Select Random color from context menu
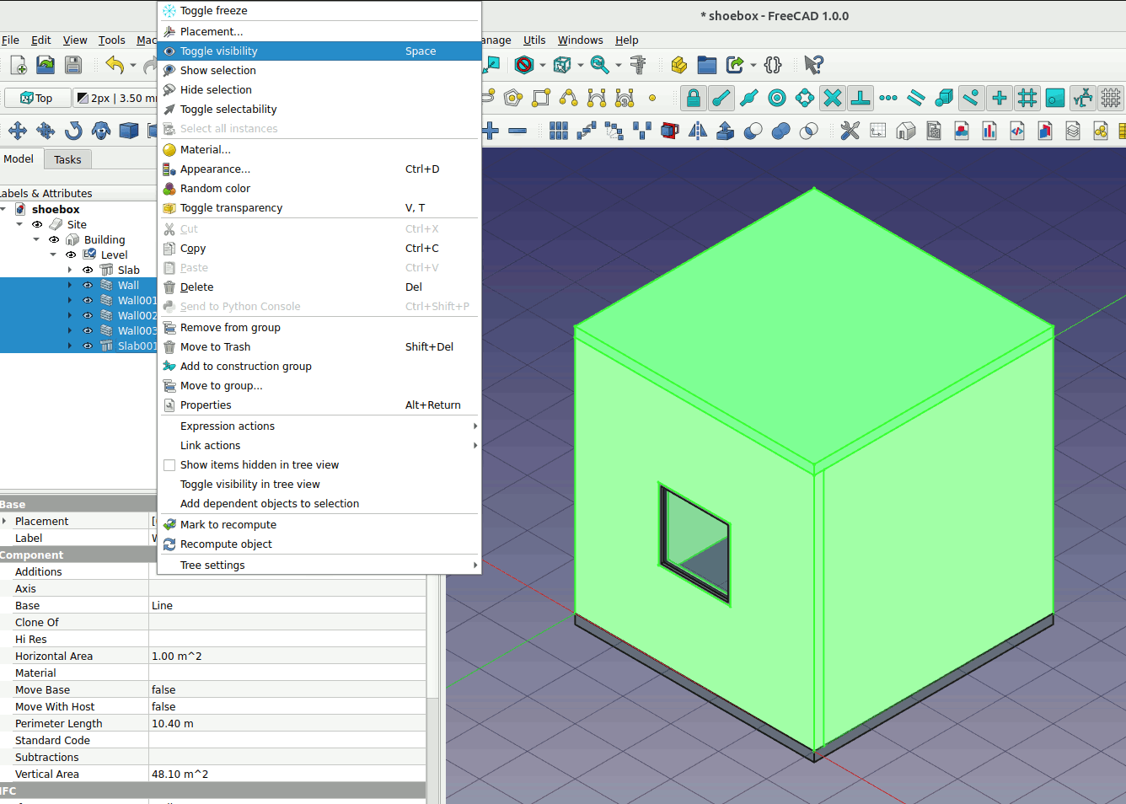 (x=215, y=189)
